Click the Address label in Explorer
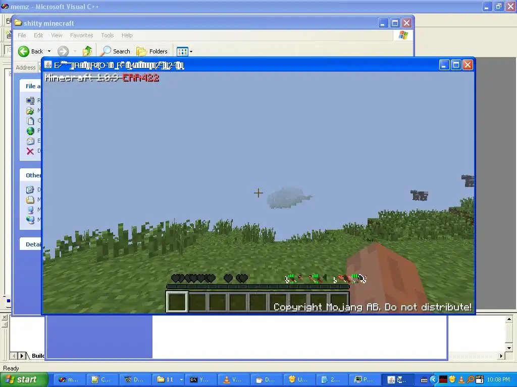Image resolution: width=517 pixels, height=387 pixels. 26,68
